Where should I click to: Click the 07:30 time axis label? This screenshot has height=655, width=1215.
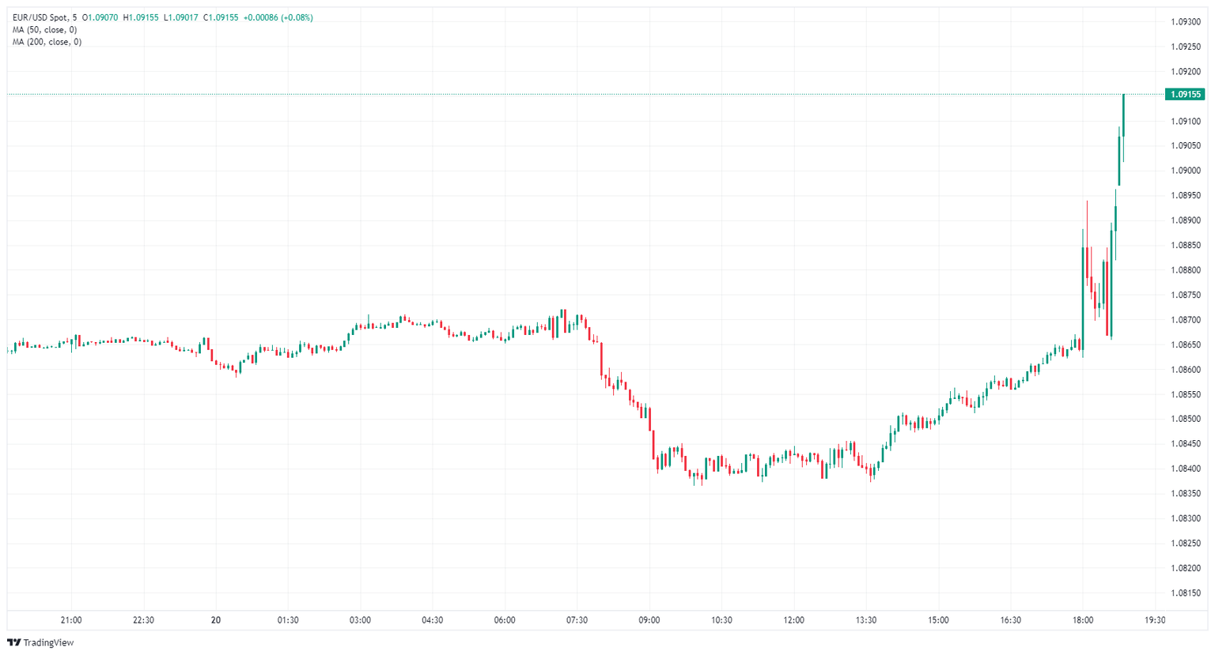tap(577, 620)
